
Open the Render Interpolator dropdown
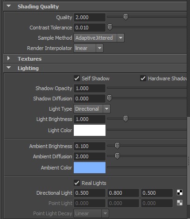coord(88,48)
